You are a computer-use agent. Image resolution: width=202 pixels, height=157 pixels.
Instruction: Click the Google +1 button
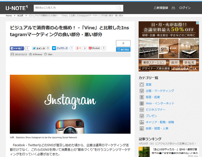click(78, 48)
